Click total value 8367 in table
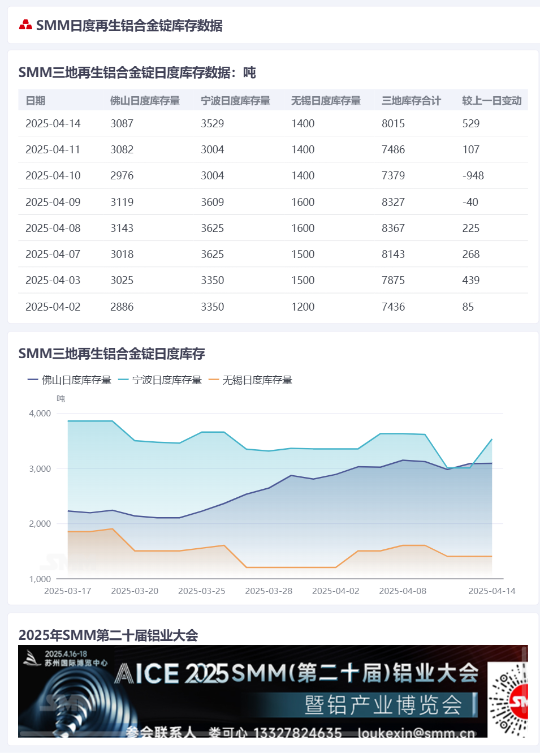 pyautogui.click(x=394, y=228)
